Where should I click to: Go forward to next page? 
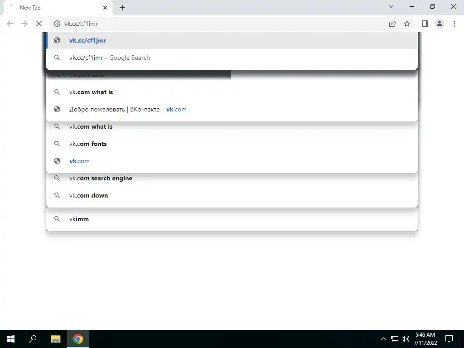pos(24,24)
